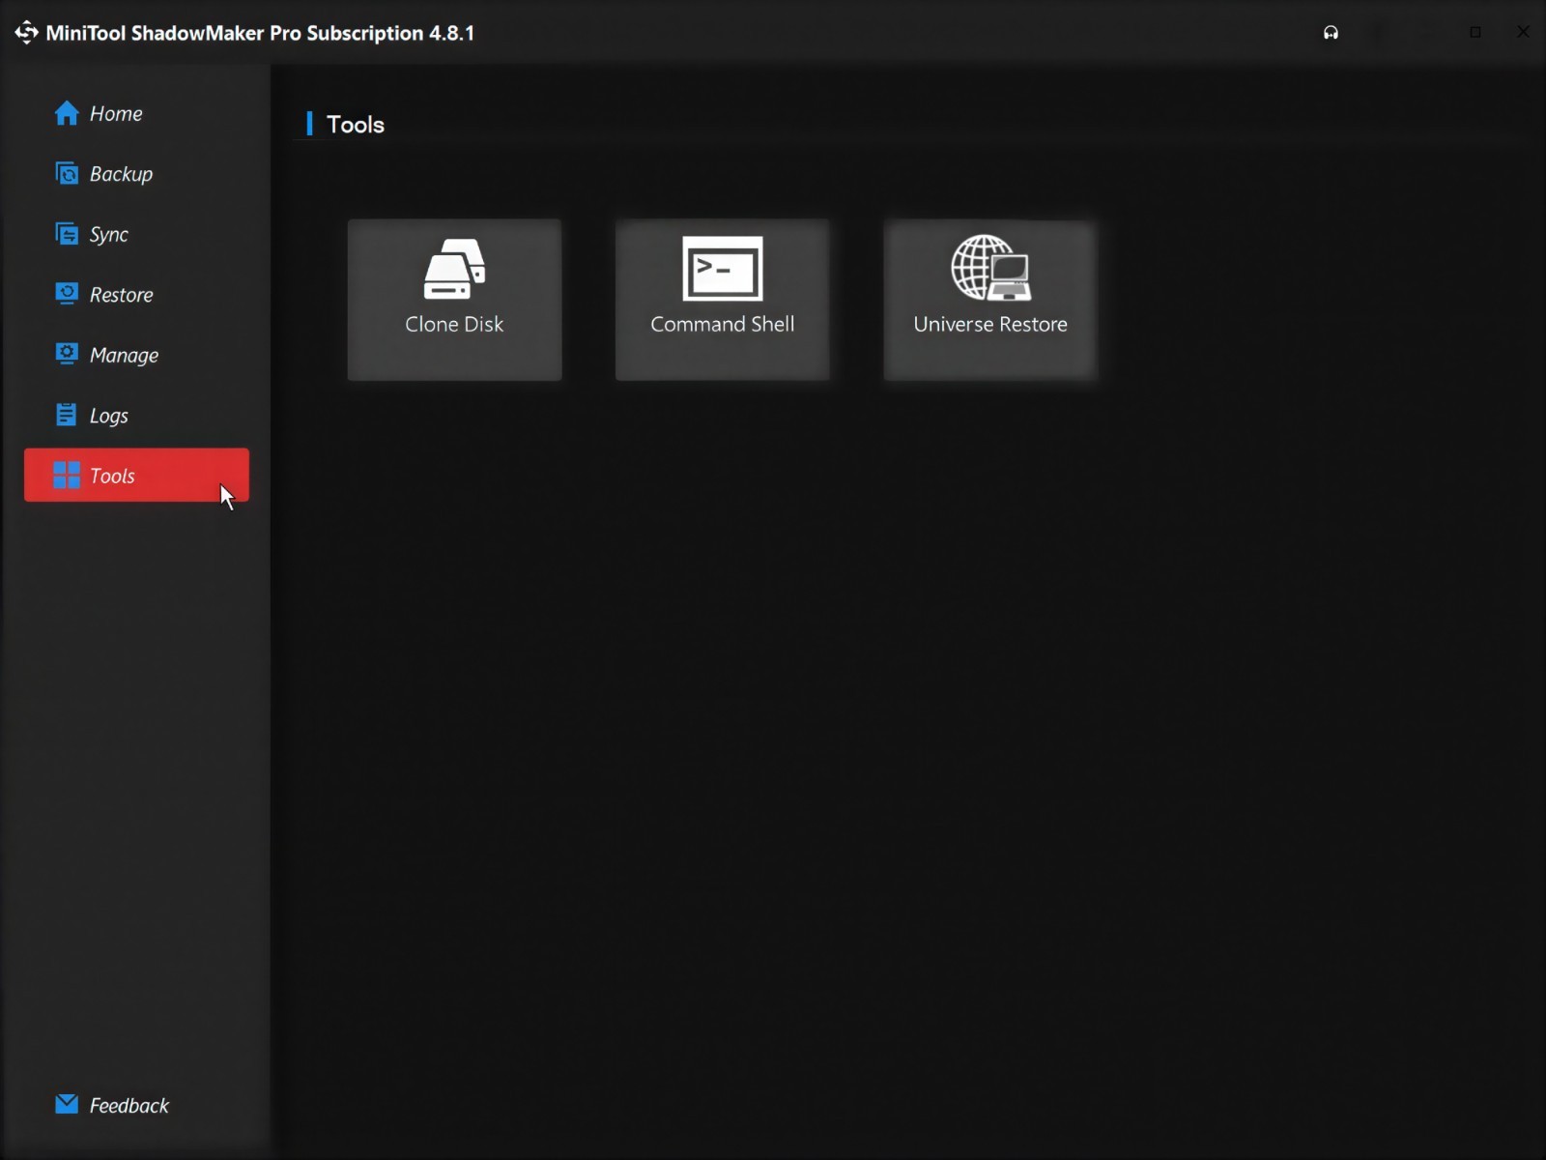Close the ShadowMaker window
This screenshot has height=1160, width=1546.
[1523, 32]
